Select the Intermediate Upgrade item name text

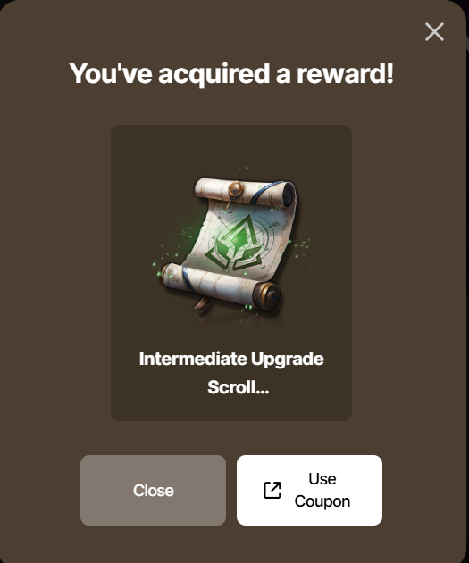231,359
